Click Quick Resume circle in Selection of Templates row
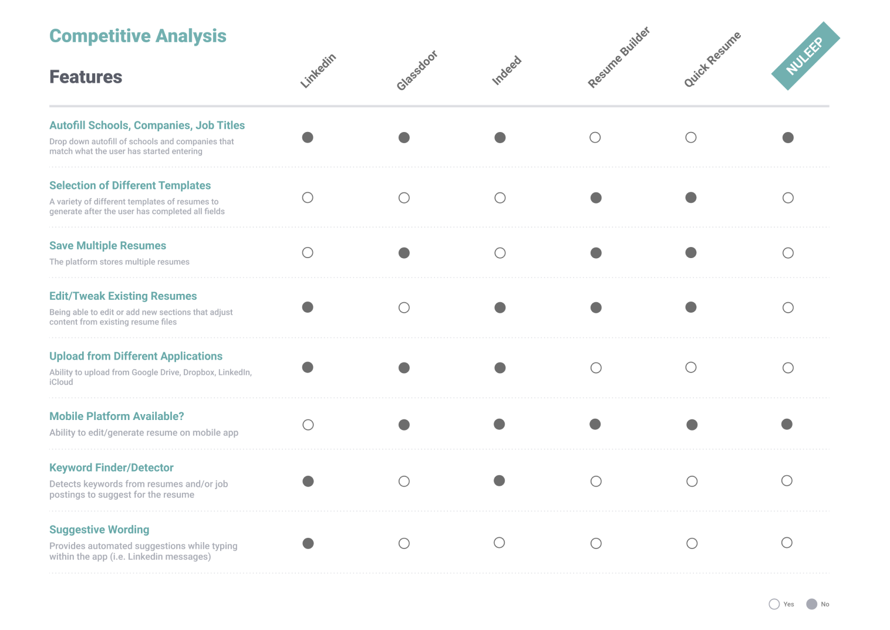Viewport: 890px width, 630px height. coord(691,198)
